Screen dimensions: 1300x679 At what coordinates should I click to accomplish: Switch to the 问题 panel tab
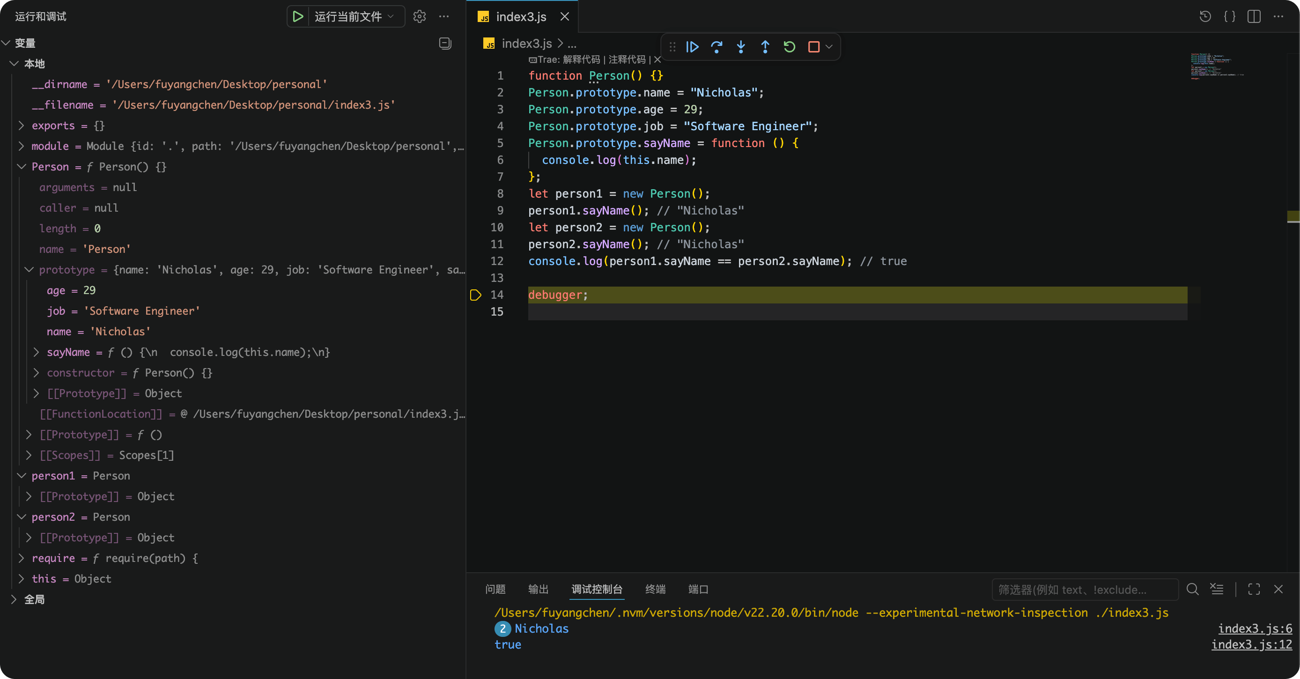[x=495, y=589]
